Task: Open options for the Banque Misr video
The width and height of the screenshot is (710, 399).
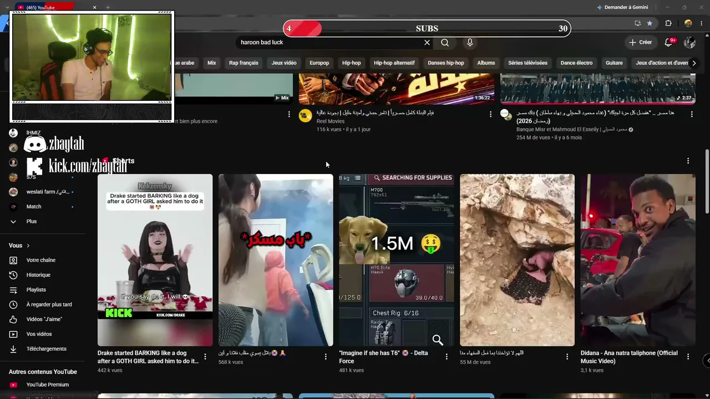Action: click(x=692, y=114)
